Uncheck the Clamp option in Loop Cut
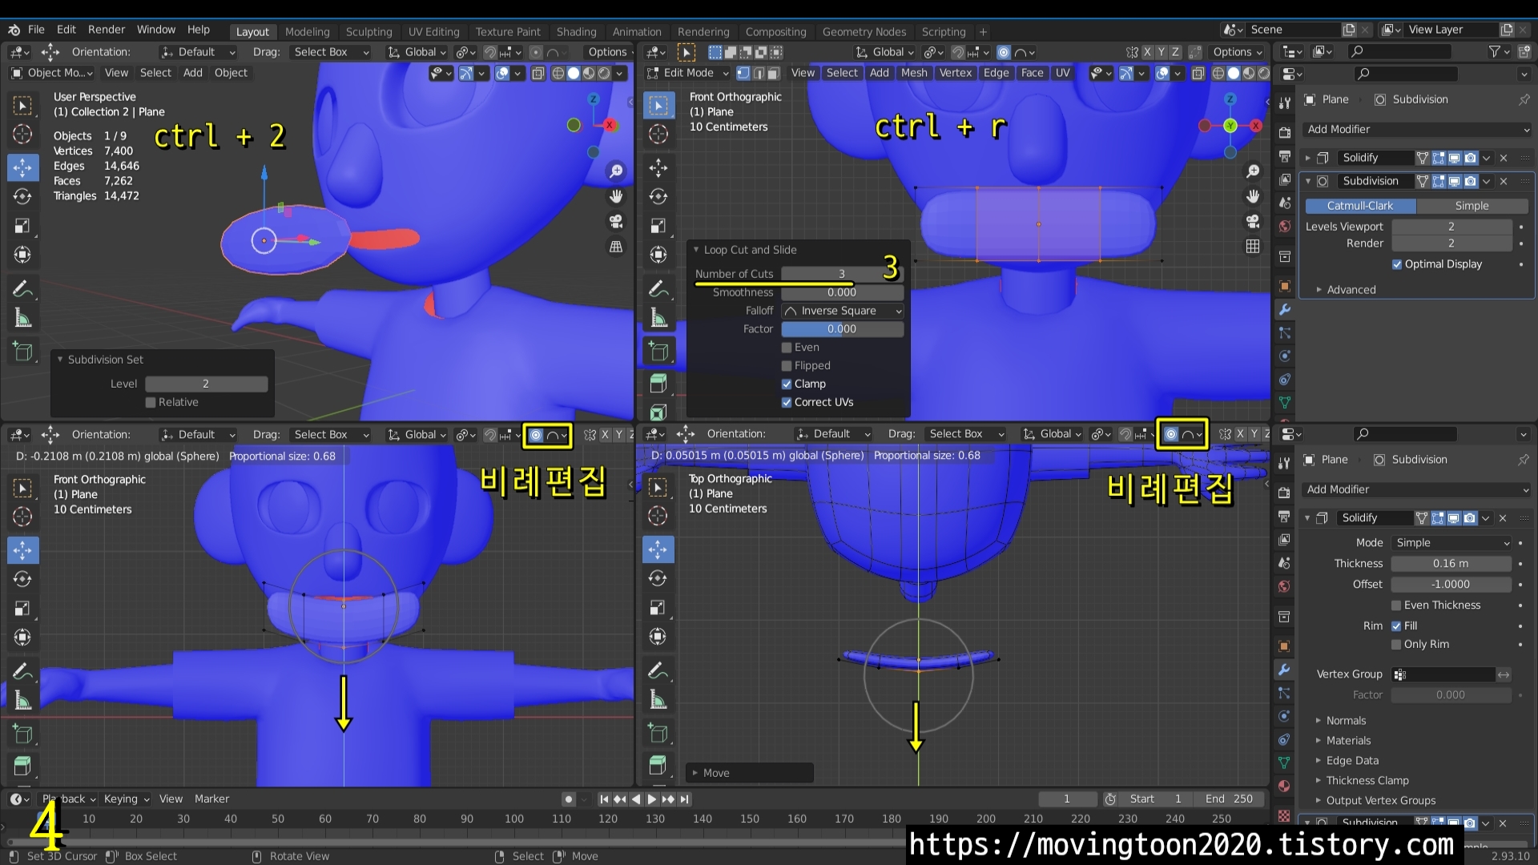 (787, 384)
